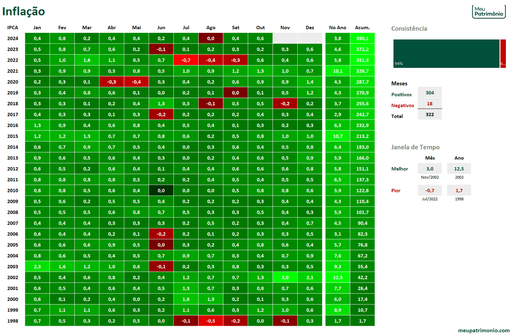Click the Mar 2022 cell showing 1,6
The height and width of the screenshot is (334, 511).
87,60
